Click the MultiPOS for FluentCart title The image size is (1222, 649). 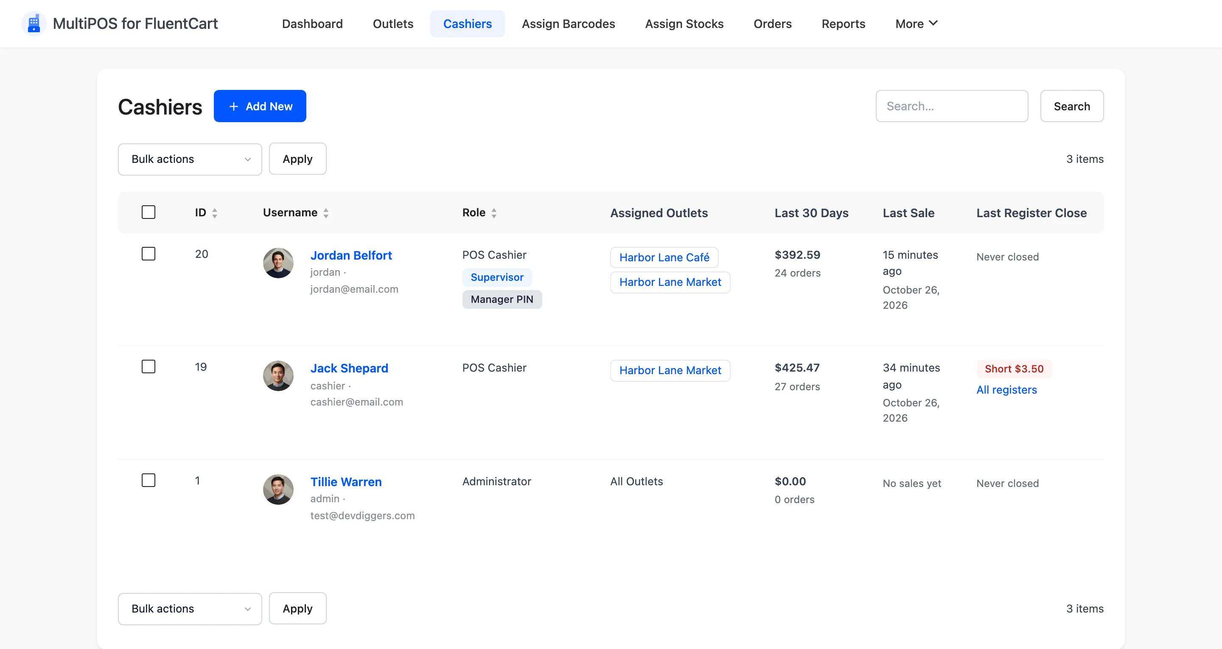tap(135, 23)
